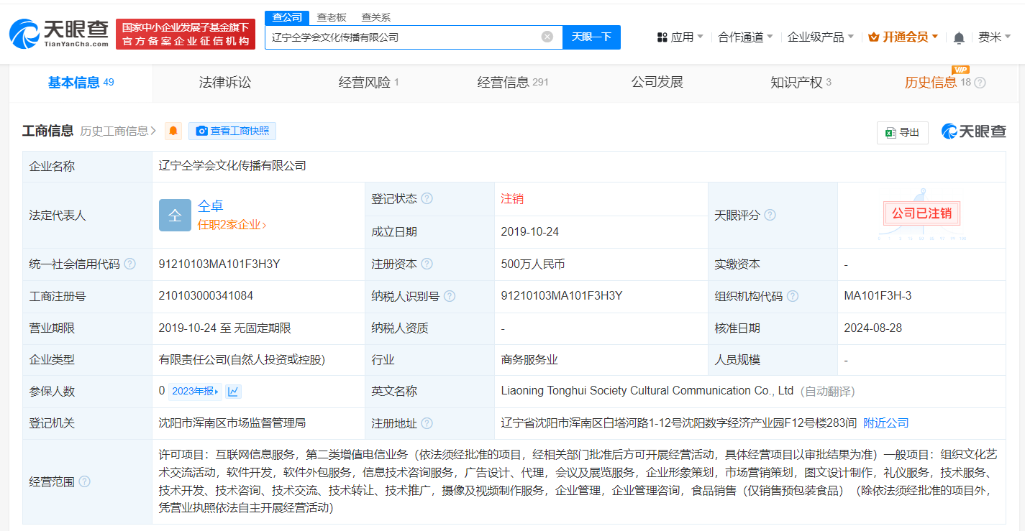Viewport: 1025px width, 531px height.
Task: Click the apps grid icon next to 应用
Action: point(662,37)
